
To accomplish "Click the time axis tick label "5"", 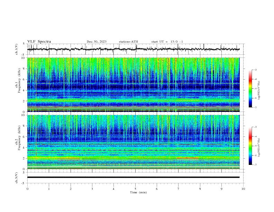I will [135, 189].
